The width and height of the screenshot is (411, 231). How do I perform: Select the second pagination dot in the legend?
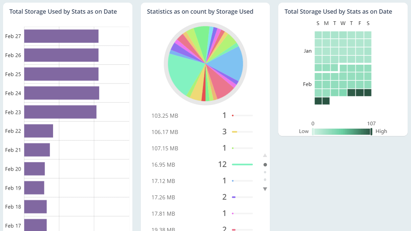click(x=265, y=172)
